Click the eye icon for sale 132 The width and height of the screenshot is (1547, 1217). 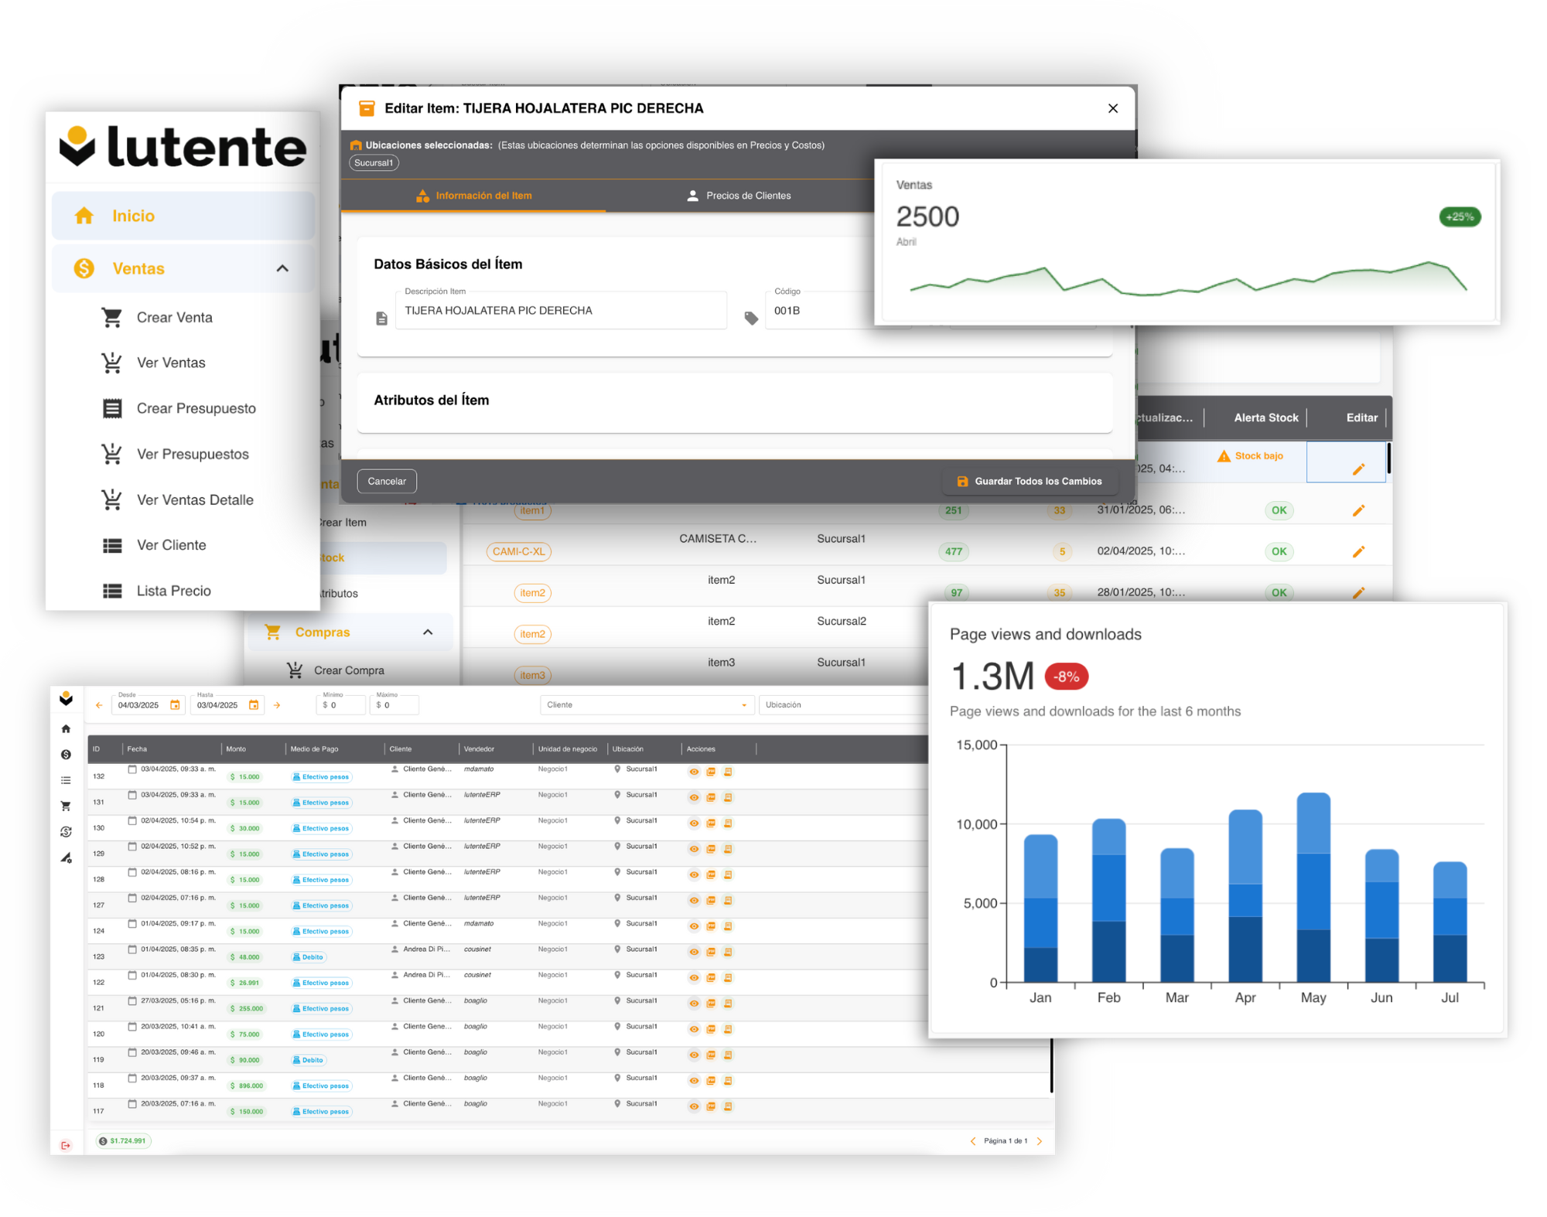[x=694, y=772]
